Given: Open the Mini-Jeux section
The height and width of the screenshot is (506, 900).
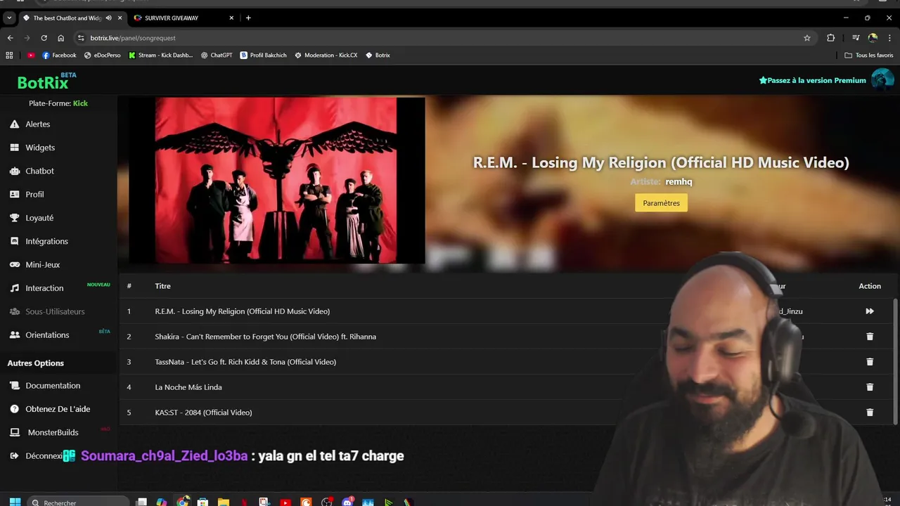Looking at the screenshot, I should pos(43,265).
